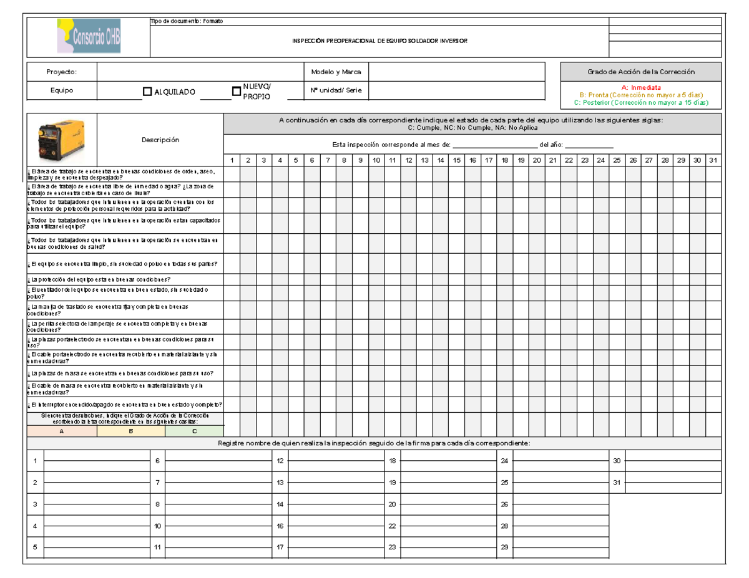Select the yellow 'B' correction grade cell
749x578 pixels.
(x=130, y=431)
